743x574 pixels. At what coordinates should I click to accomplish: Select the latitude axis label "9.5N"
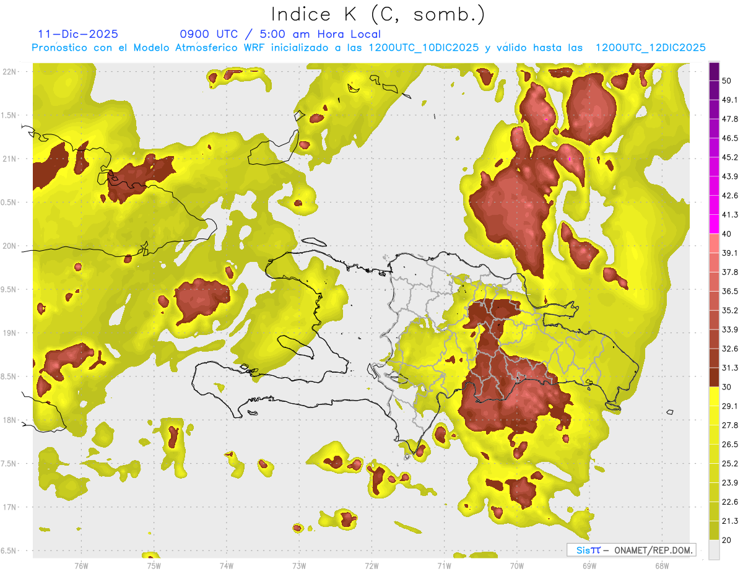[7, 290]
